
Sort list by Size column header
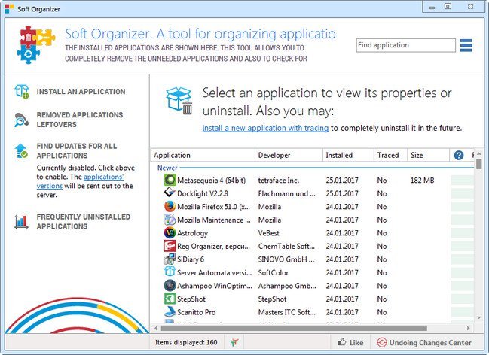(429, 156)
